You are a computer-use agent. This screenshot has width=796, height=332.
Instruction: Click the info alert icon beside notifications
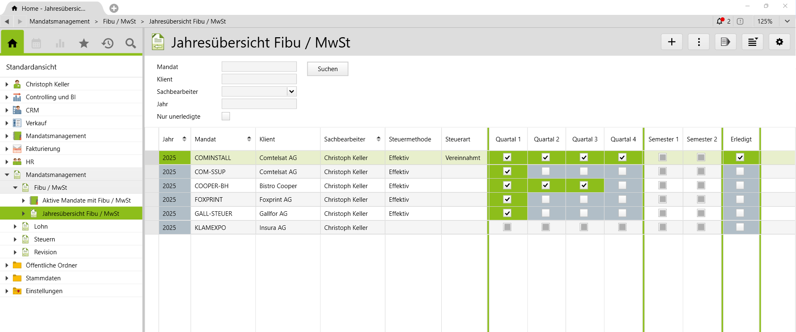pyautogui.click(x=740, y=21)
